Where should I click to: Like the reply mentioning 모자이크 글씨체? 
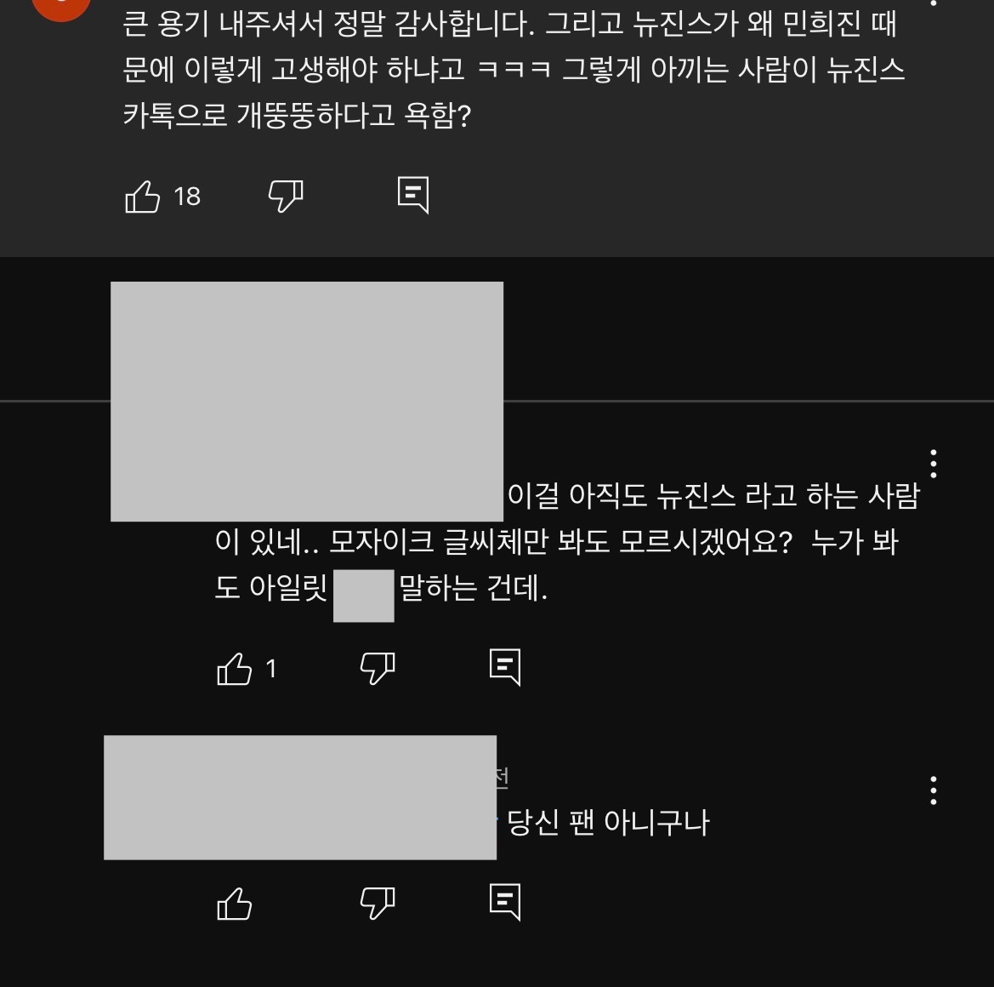click(x=235, y=669)
